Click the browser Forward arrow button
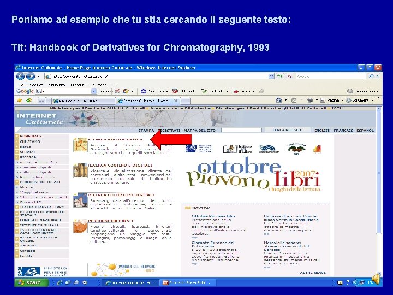This screenshot has width=393, height=295. click(x=31, y=76)
